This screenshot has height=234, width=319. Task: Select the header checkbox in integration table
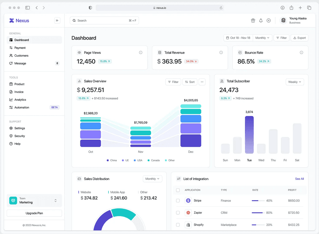178,190
